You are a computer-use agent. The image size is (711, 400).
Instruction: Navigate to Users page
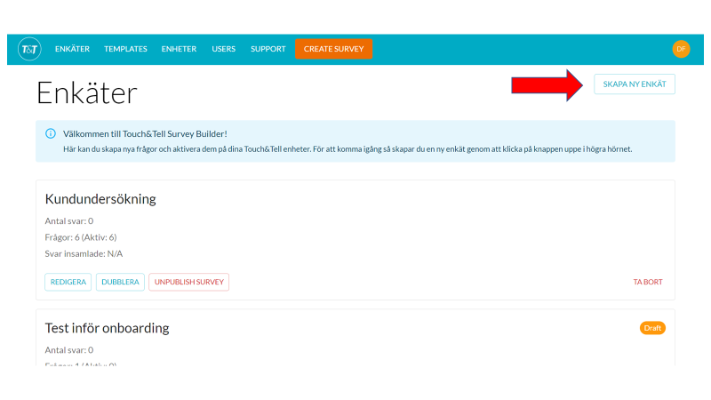coord(224,49)
